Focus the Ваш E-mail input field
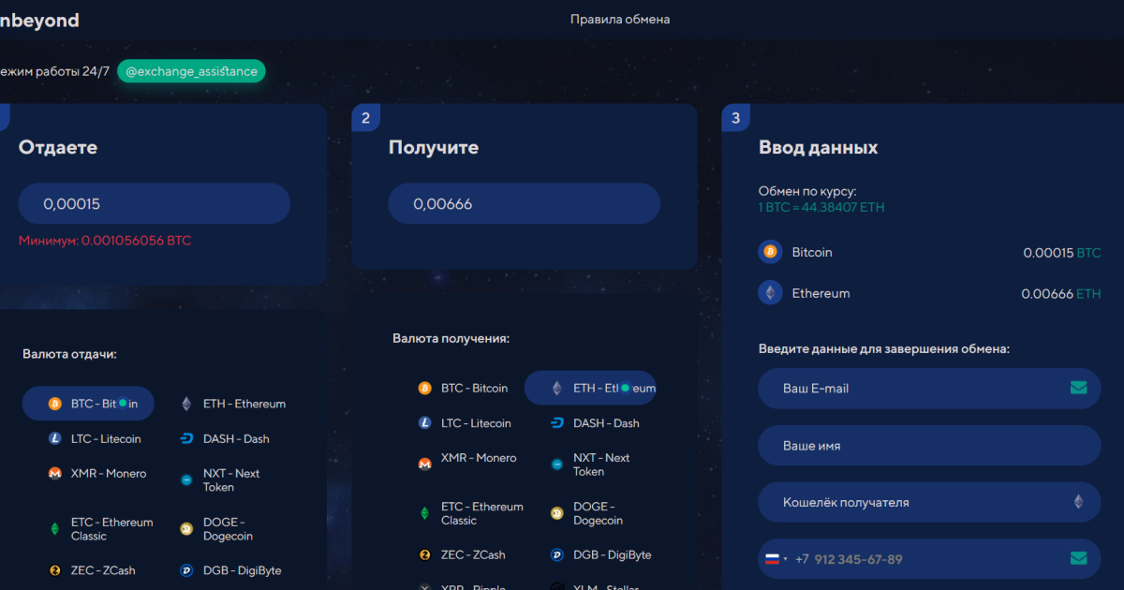The height and width of the screenshot is (590, 1124). tap(929, 388)
